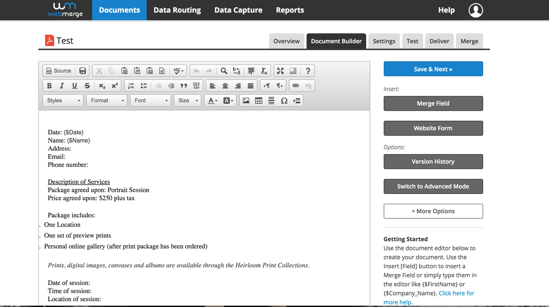Viewport: 549px width, 307px height.
Task: Click Paste from Word icon
Action: coord(149,71)
